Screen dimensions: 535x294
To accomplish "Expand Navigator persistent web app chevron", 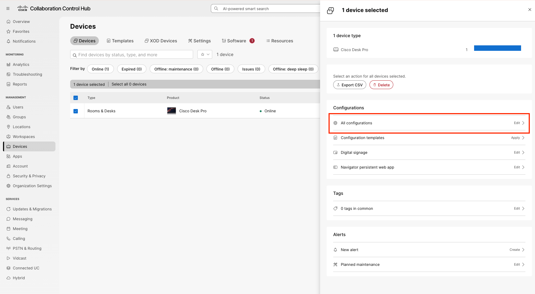I will [x=523, y=167].
